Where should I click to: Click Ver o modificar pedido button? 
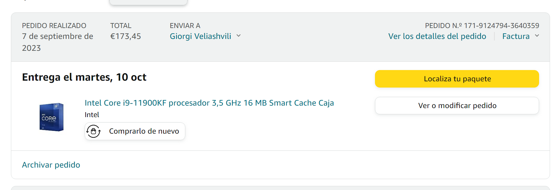[457, 106]
